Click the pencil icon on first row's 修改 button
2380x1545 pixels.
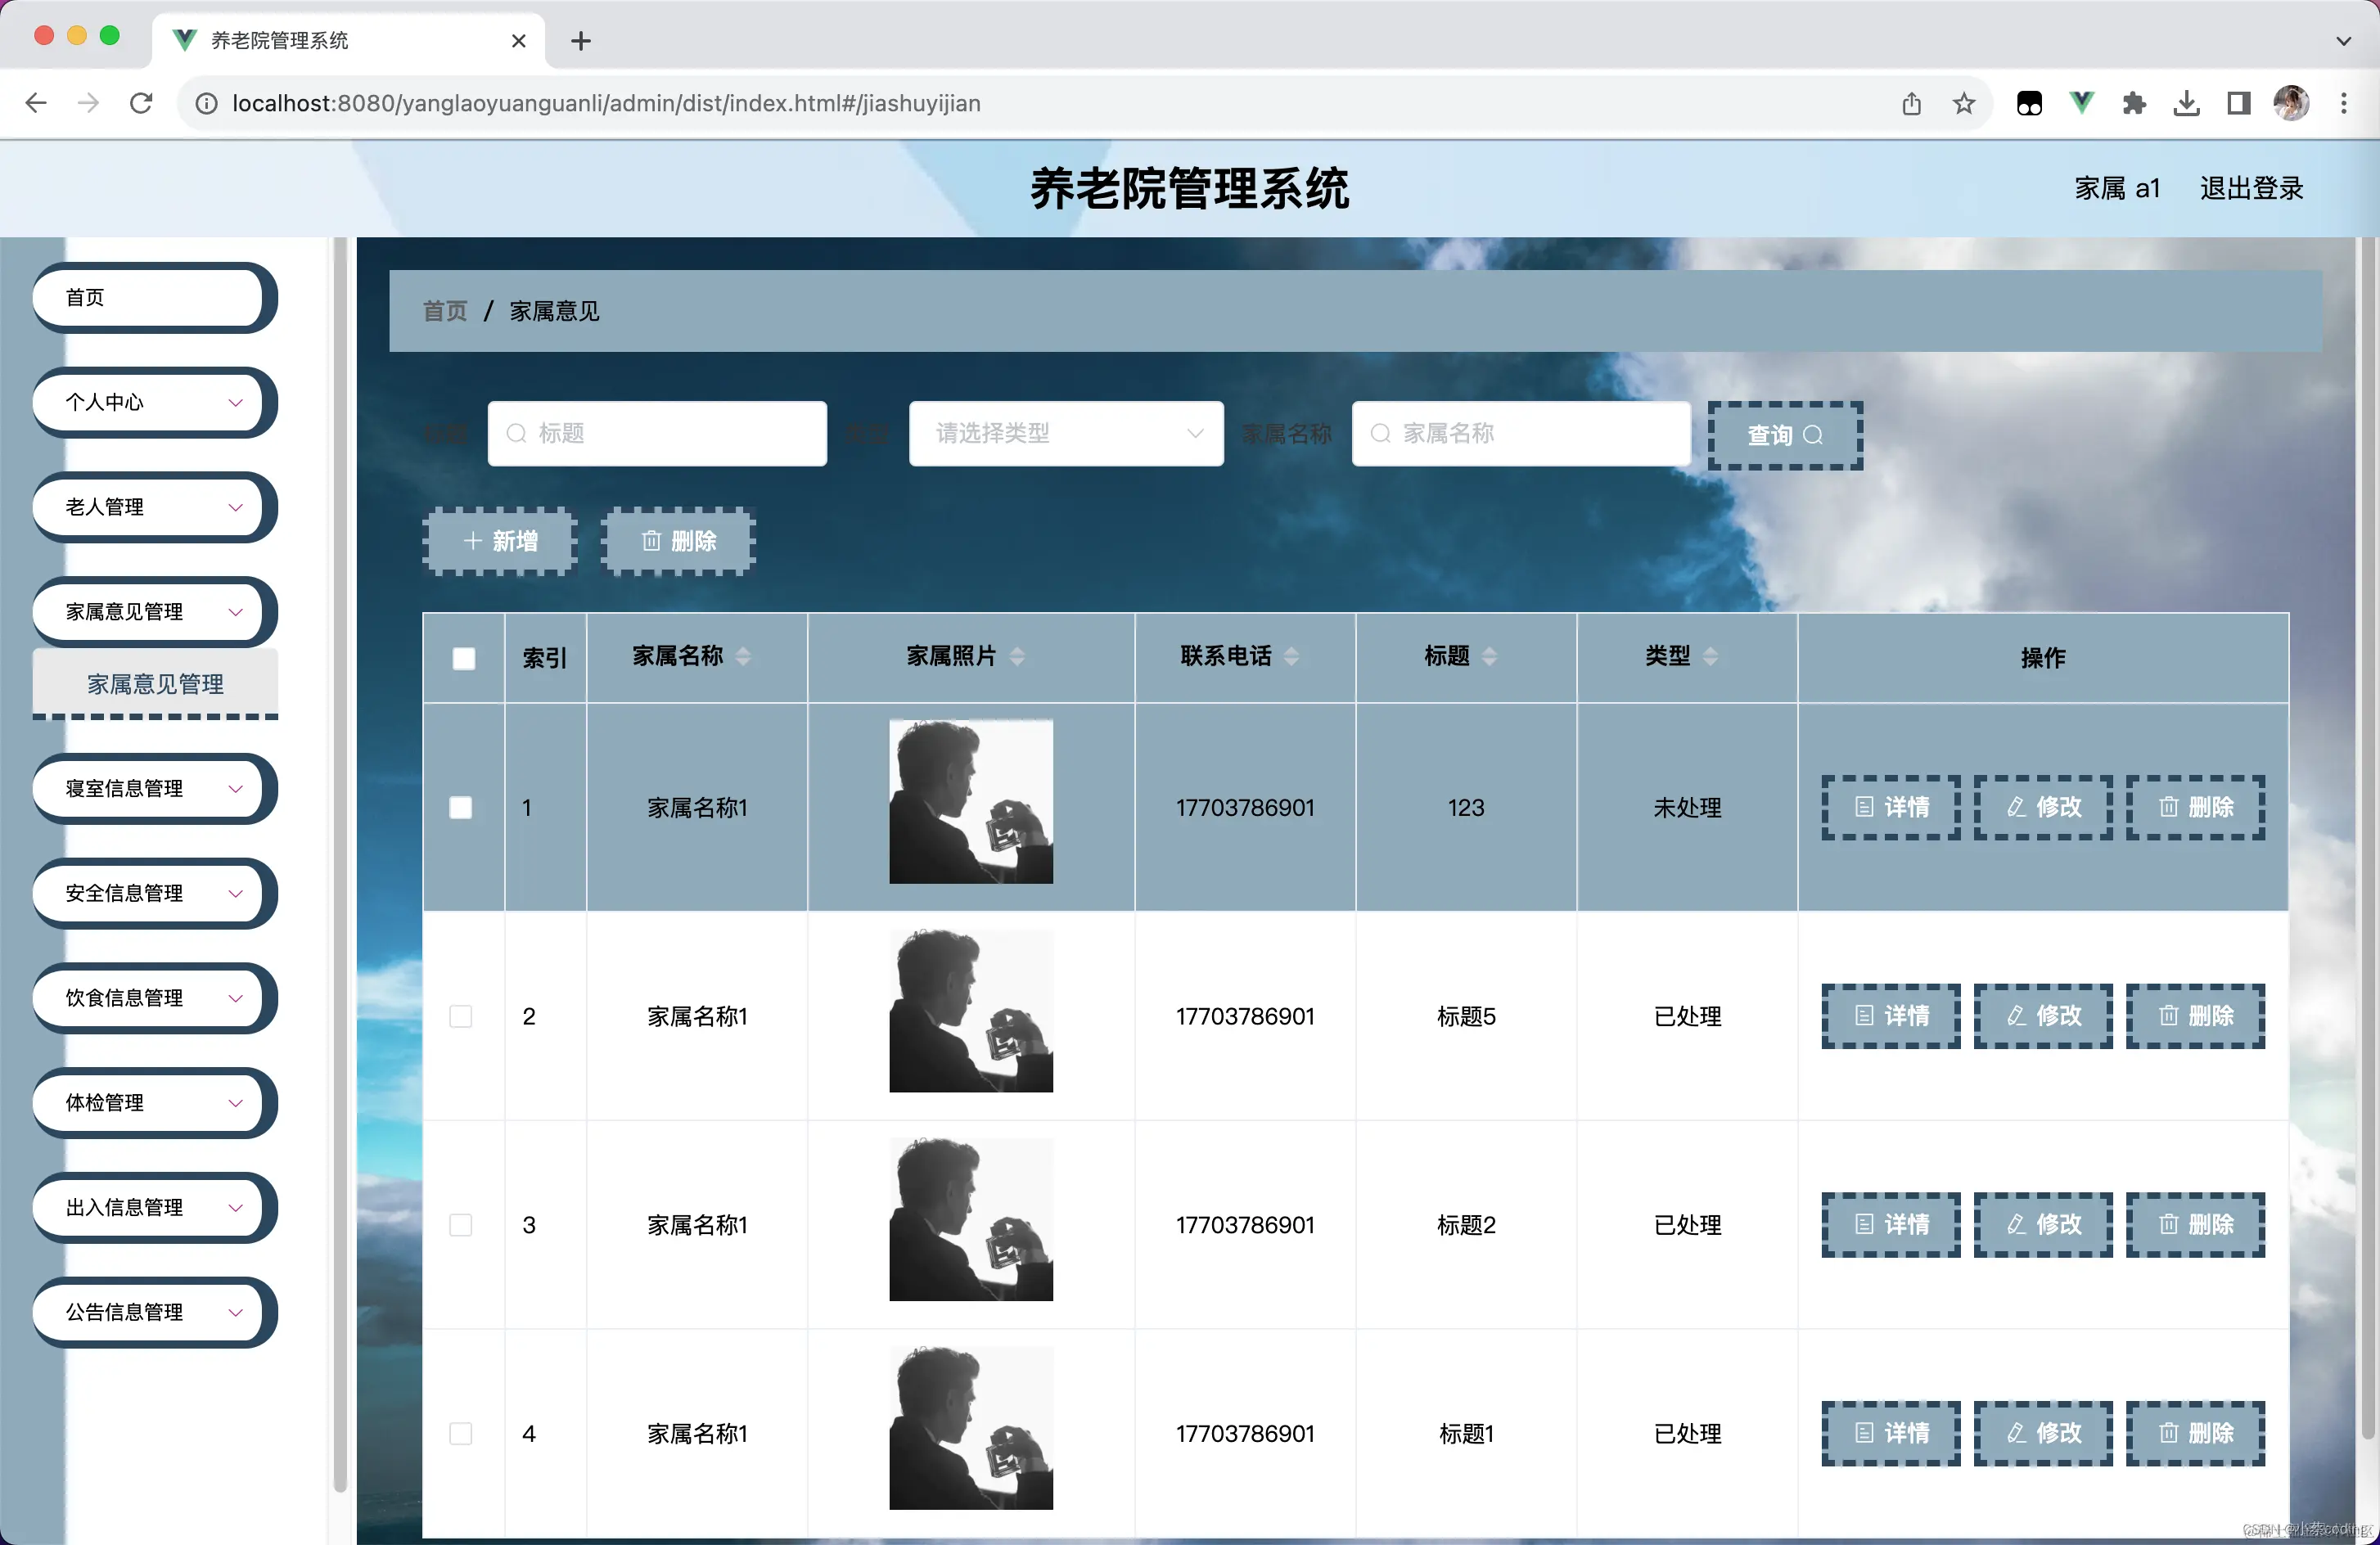tap(2014, 807)
